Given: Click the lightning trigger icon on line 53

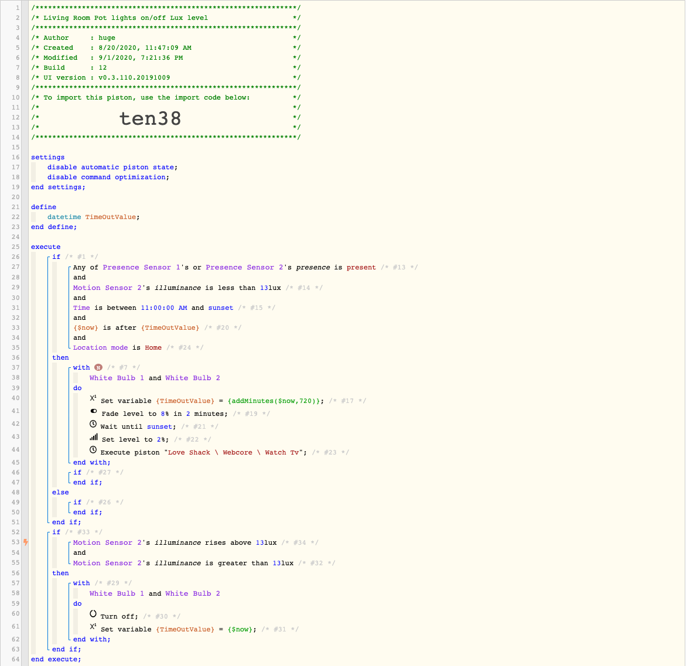Looking at the screenshot, I should (26, 542).
